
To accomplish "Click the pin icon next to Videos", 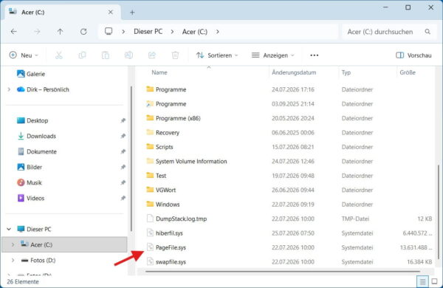I will pos(123,198).
